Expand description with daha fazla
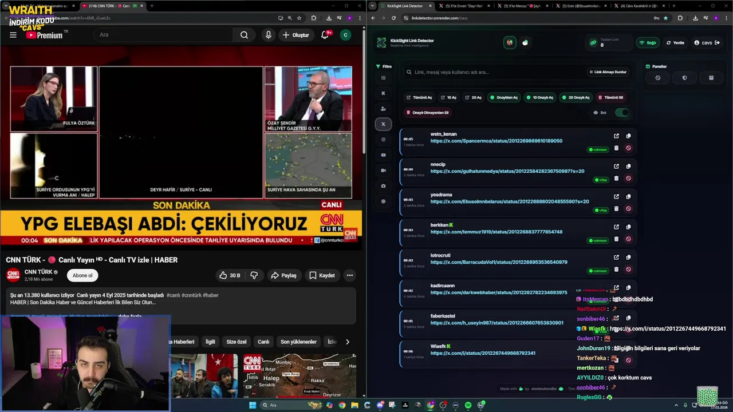Image resolution: width=733 pixels, height=412 pixels. point(130,316)
